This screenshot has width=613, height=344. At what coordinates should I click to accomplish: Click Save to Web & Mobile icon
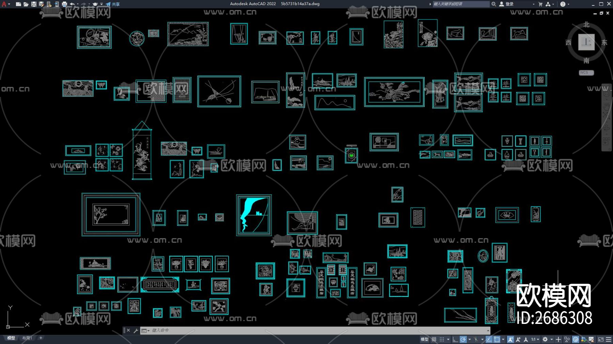(x=57, y=4)
